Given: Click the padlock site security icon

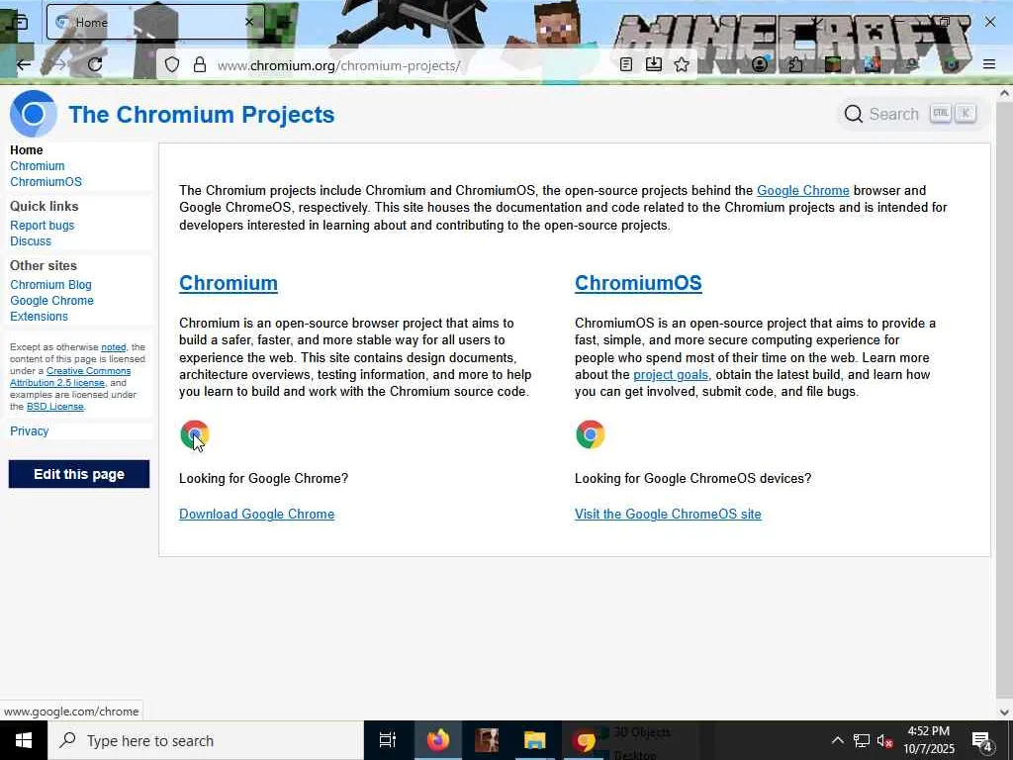Looking at the screenshot, I should 200,64.
